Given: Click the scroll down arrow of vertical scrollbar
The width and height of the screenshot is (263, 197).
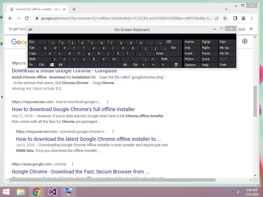Looking at the screenshot, I should [x=255, y=175].
